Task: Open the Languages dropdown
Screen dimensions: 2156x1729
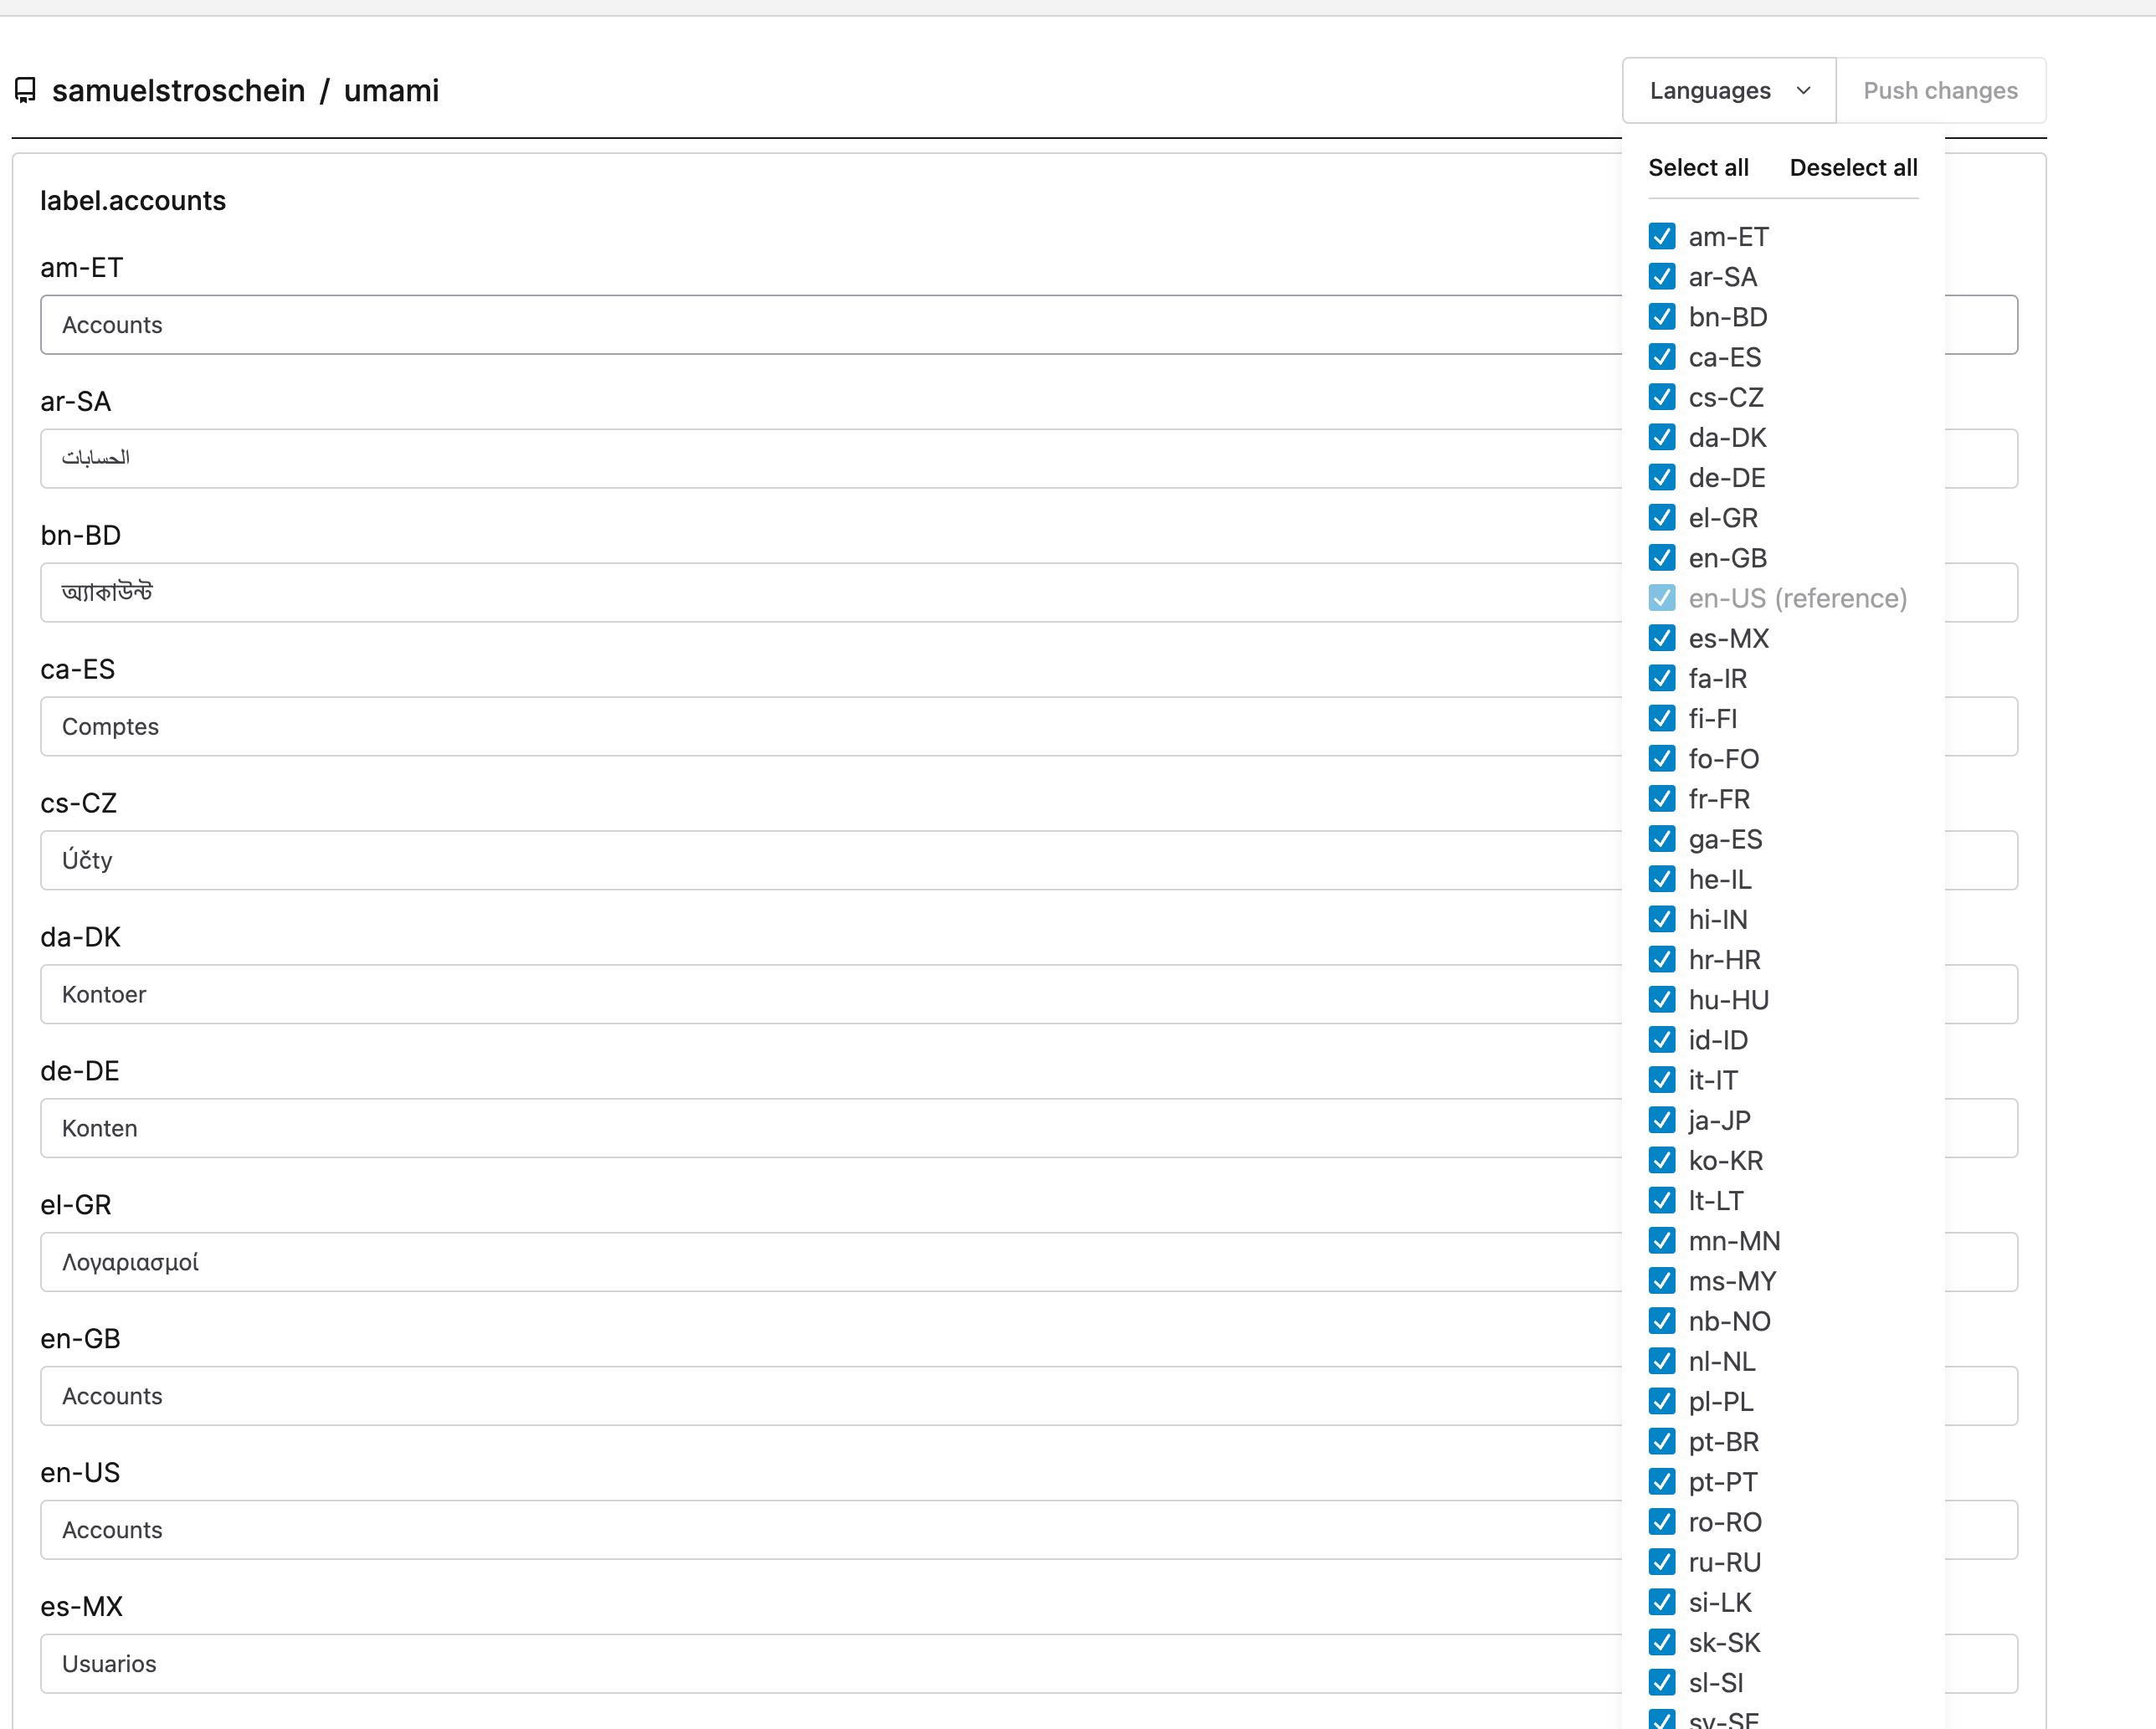Action: [1728, 90]
